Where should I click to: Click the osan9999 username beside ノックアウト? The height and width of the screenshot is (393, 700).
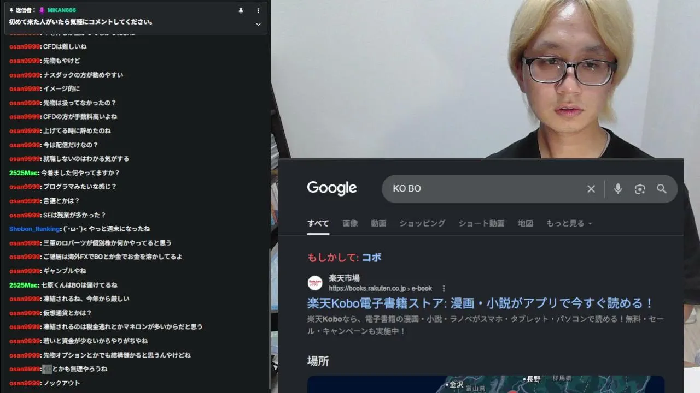[25, 383]
